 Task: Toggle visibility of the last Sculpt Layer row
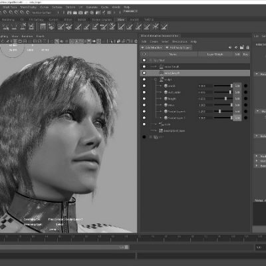point(144,118)
